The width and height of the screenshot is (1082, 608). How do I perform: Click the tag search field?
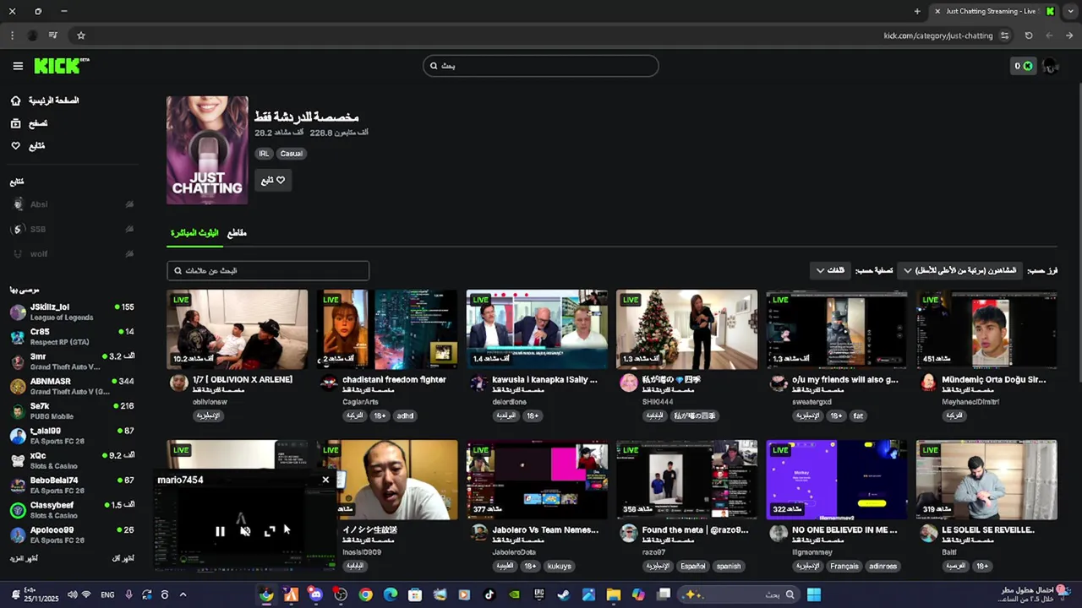pyautogui.click(x=268, y=270)
